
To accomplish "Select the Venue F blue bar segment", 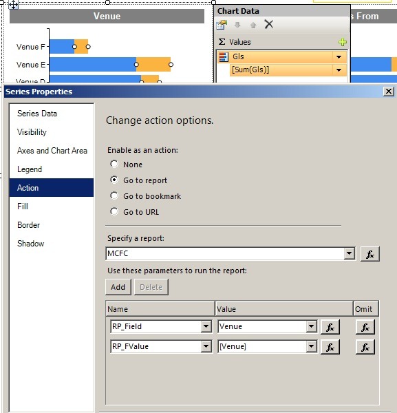I will click(62, 47).
